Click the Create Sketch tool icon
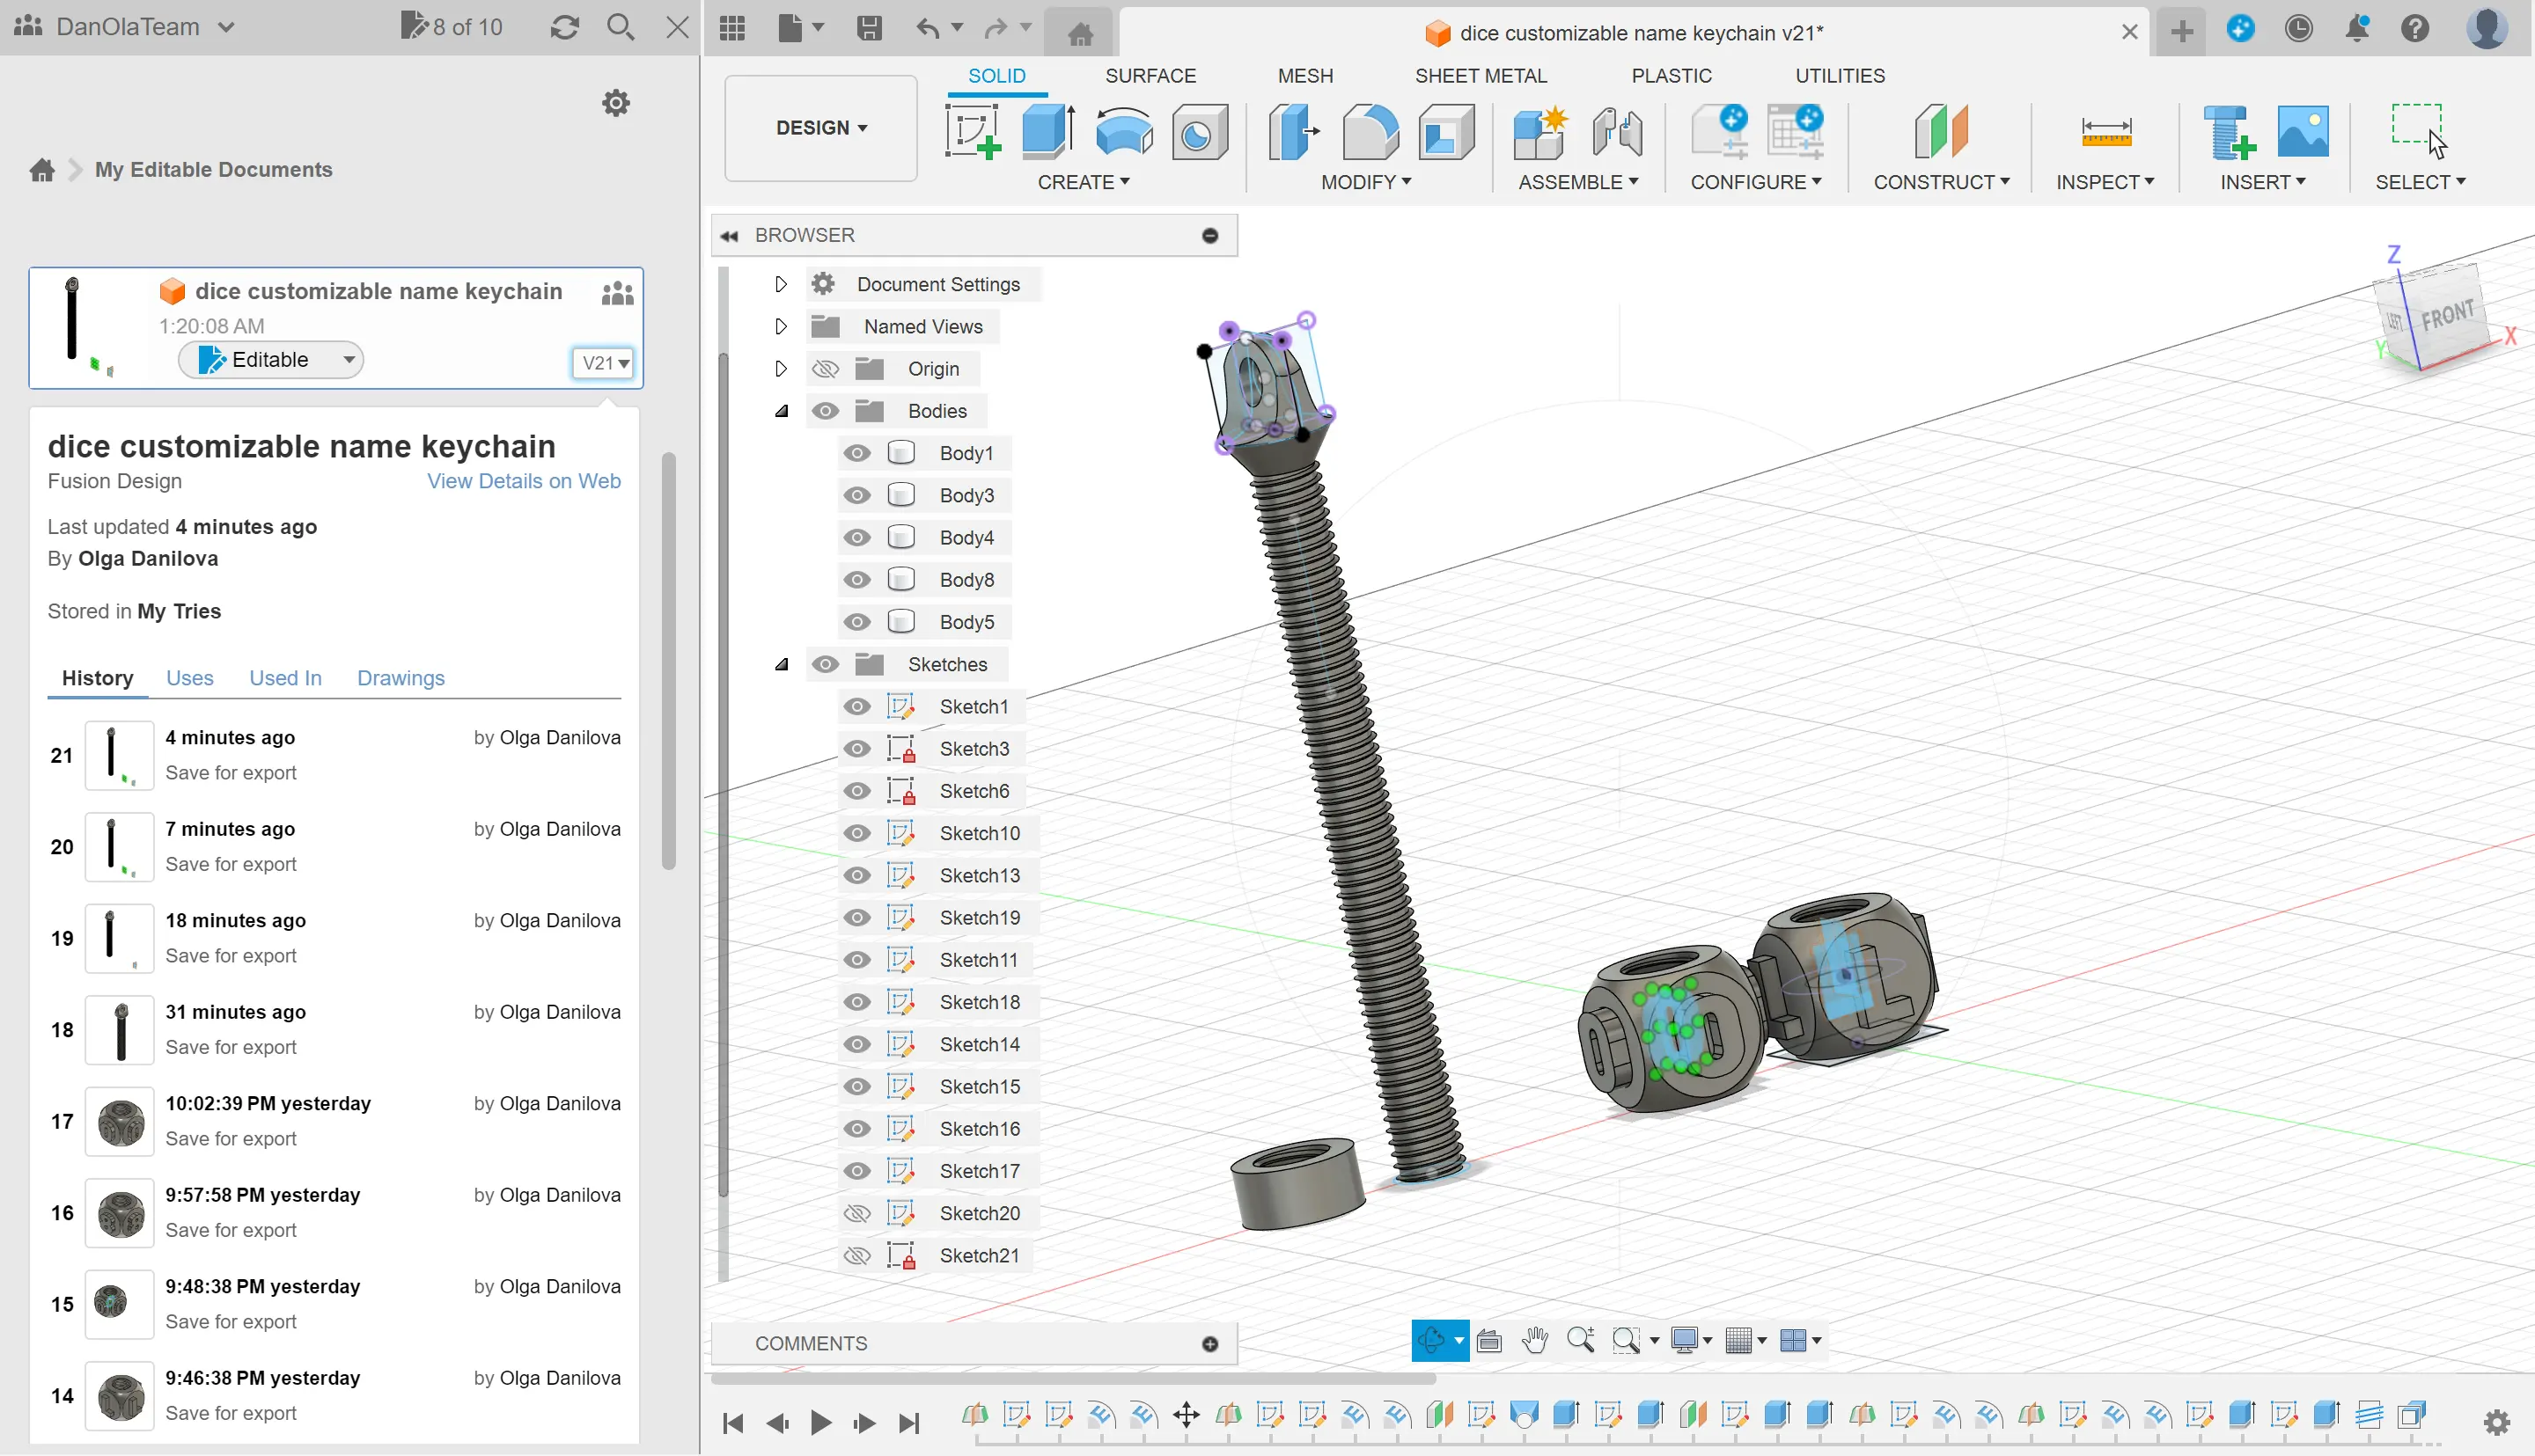 point(973,131)
